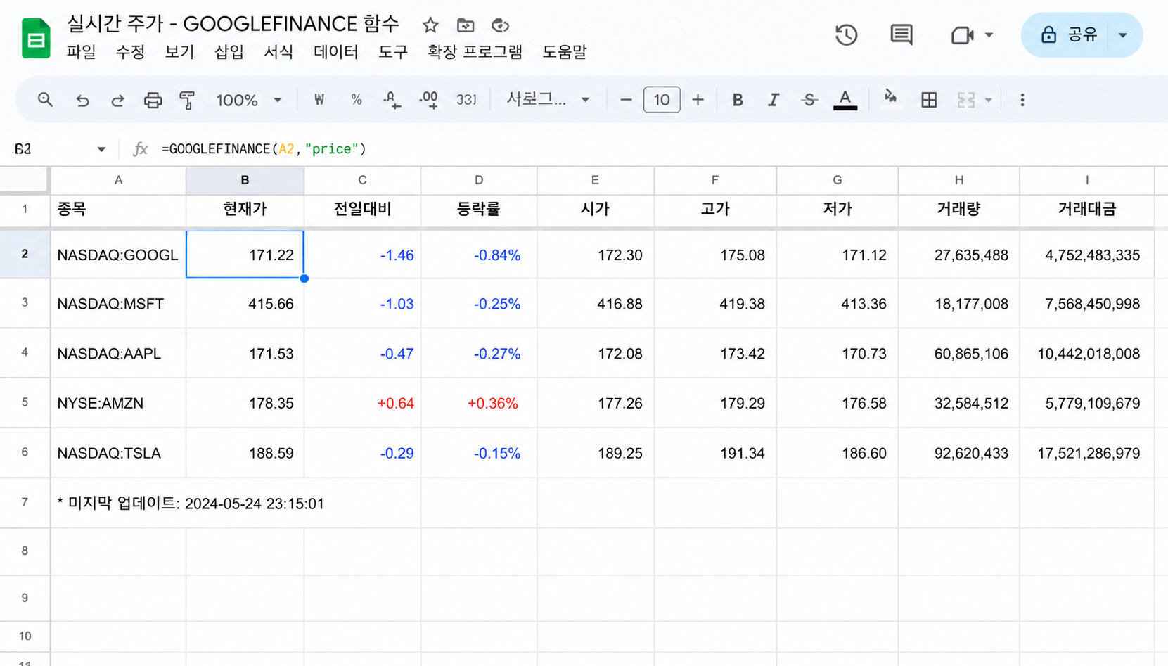Activate the paint format tool
The width and height of the screenshot is (1168, 666).
point(187,100)
